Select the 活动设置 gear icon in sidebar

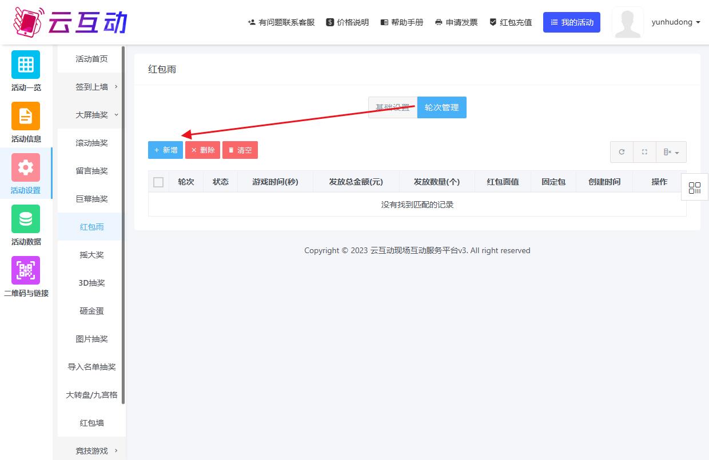[x=26, y=167]
